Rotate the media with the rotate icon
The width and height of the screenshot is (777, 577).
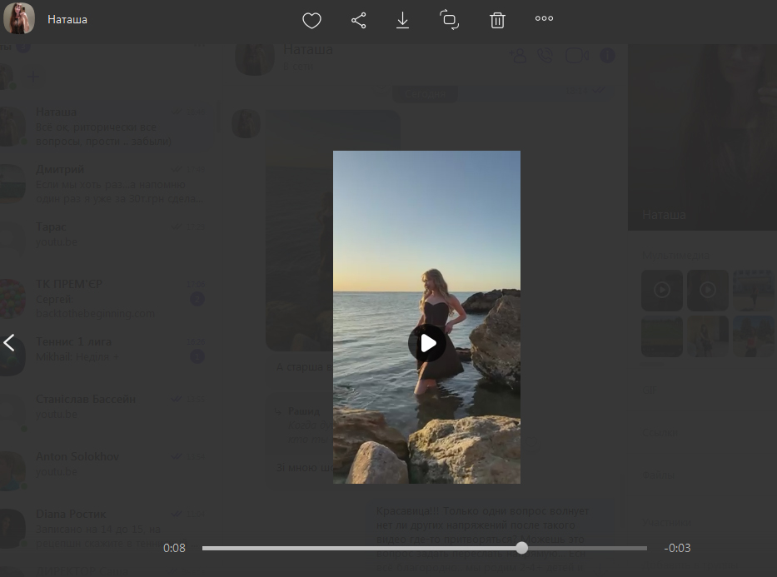[449, 20]
